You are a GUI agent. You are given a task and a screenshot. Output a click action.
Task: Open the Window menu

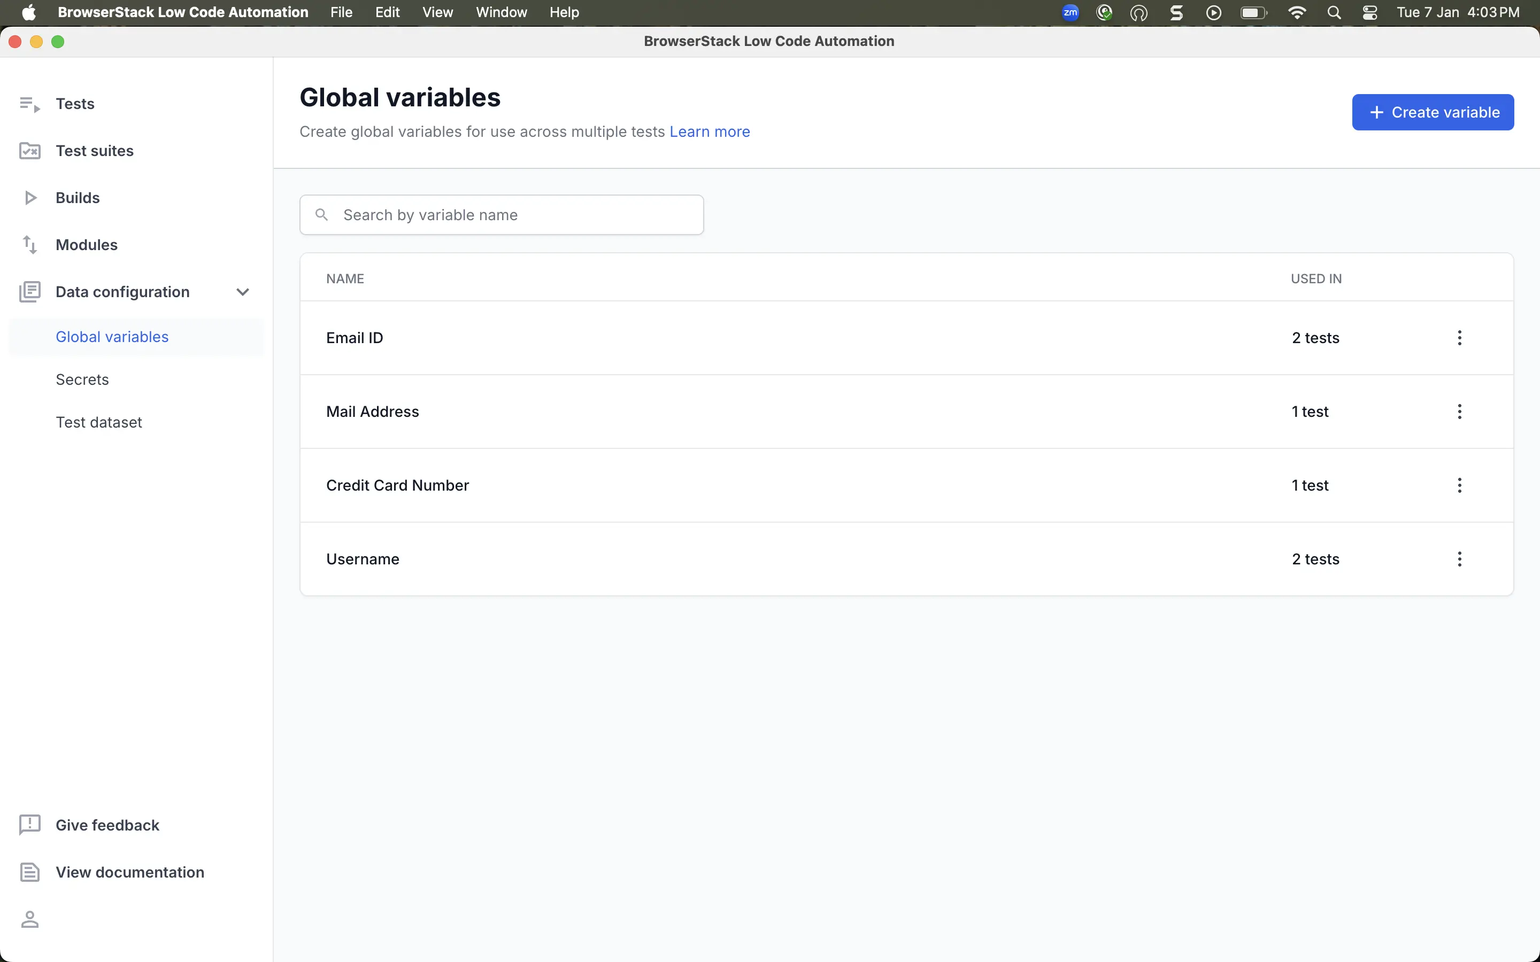tap(501, 13)
